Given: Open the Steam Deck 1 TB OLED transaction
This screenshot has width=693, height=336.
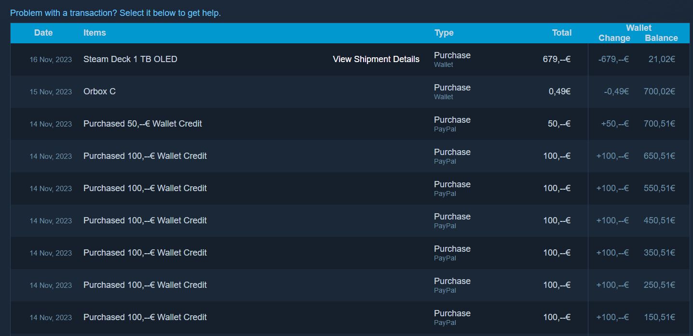Looking at the screenshot, I should 130,59.
